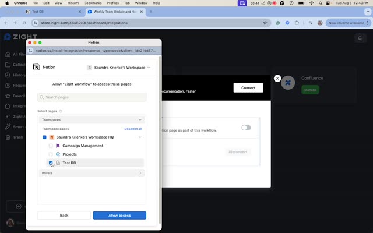Open Zight AI sparkle in sidebar
This screenshot has height=233, width=373.
pos(8,116)
